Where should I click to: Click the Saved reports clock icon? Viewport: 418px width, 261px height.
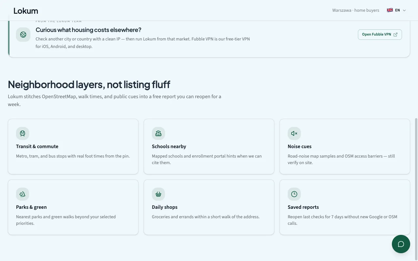[294, 194]
